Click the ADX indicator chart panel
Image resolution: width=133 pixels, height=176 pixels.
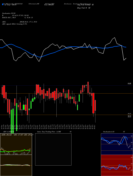[x=16, y=144]
